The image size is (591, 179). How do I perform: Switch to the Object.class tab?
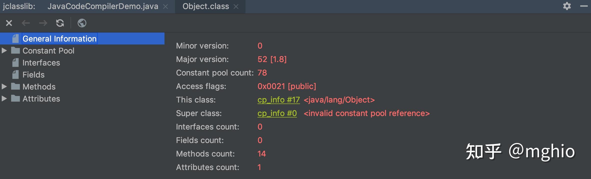205,6
